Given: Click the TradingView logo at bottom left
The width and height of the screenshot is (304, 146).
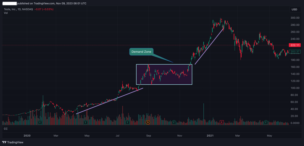Looking at the screenshot, I should (14, 142).
